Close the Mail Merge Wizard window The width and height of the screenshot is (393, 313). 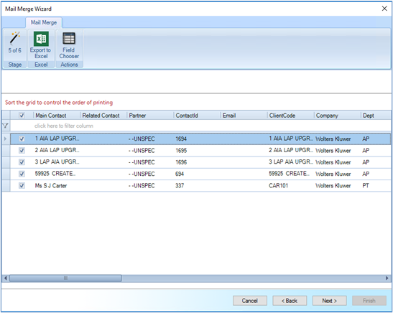coord(384,9)
